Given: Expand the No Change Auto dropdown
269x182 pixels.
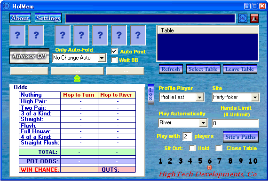Looking at the screenshot, I should pos(102,58).
